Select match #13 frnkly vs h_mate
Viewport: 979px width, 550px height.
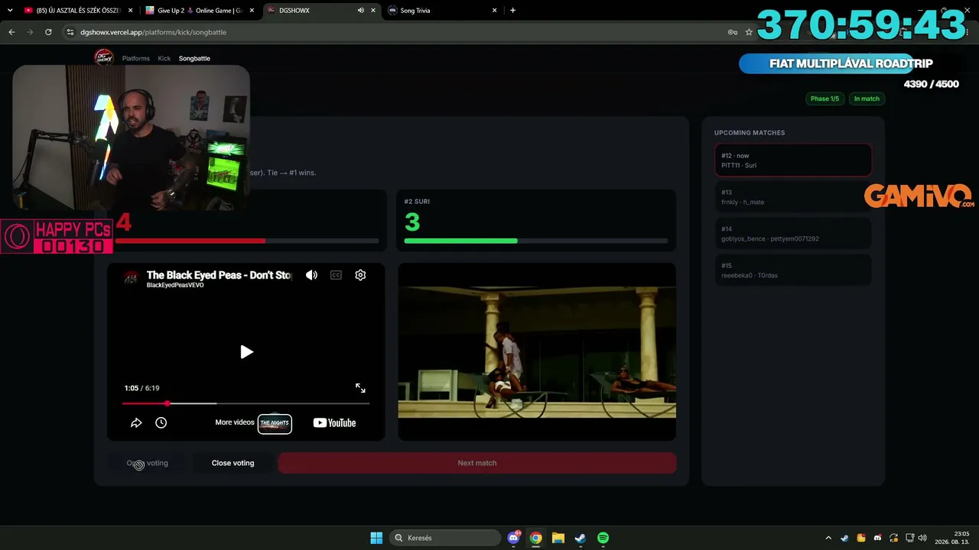[793, 197]
